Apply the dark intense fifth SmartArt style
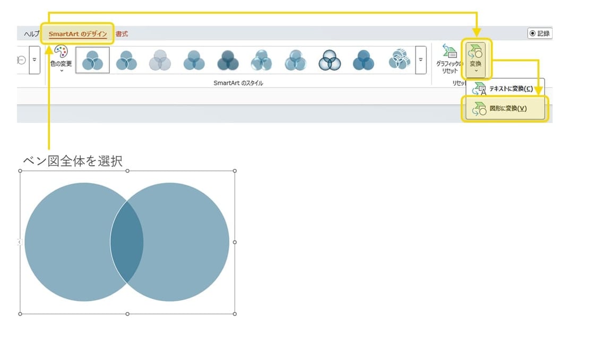 pyautogui.click(x=228, y=60)
